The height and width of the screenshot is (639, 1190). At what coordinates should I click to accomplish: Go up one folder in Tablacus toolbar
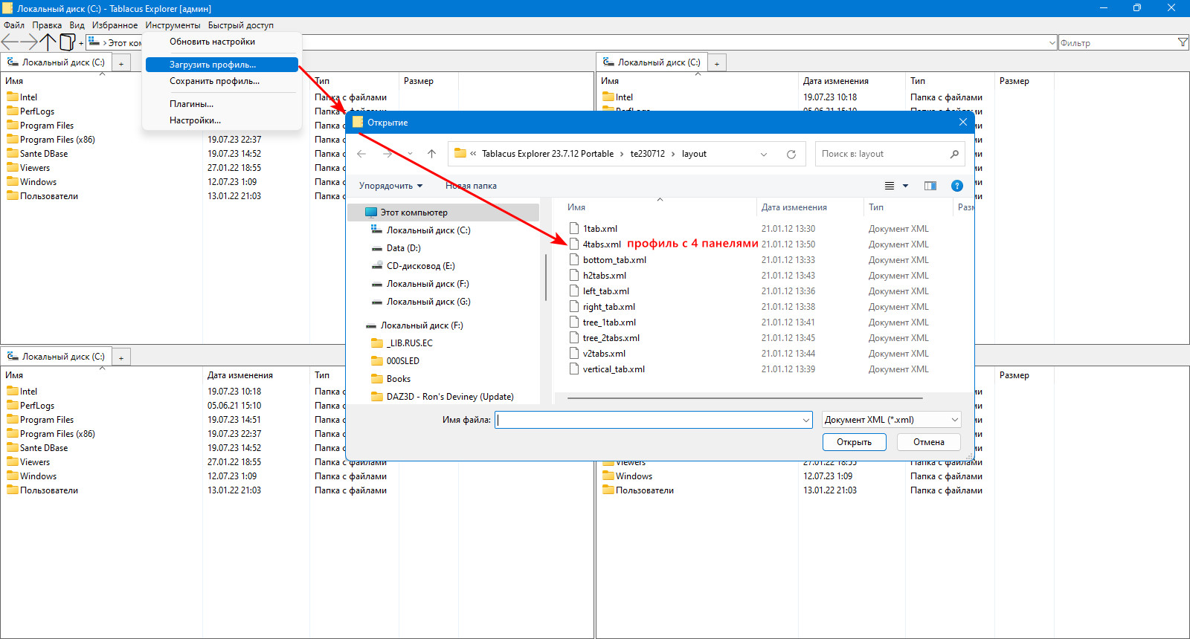click(x=48, y=42)
